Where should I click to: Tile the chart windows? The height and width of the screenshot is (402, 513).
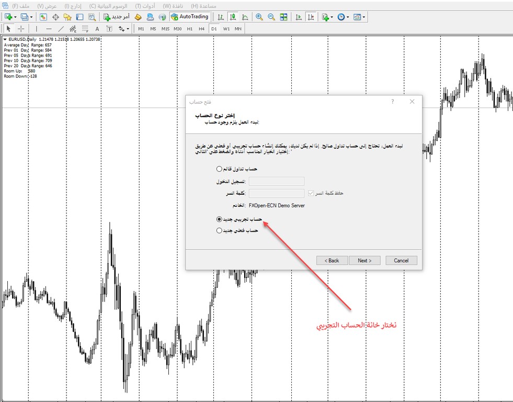click(x=283, y=16)
